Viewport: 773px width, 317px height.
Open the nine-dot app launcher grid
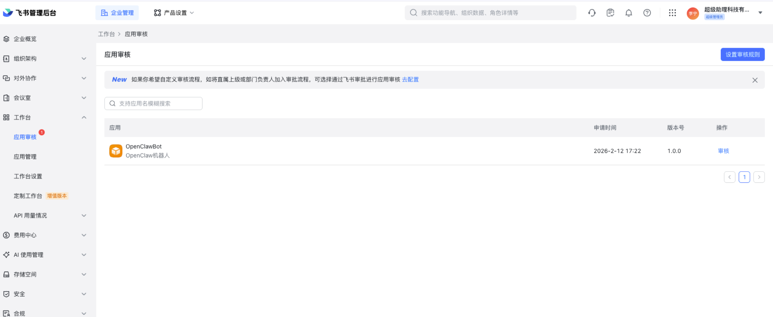pyautogui.click(x=672, y=13)
